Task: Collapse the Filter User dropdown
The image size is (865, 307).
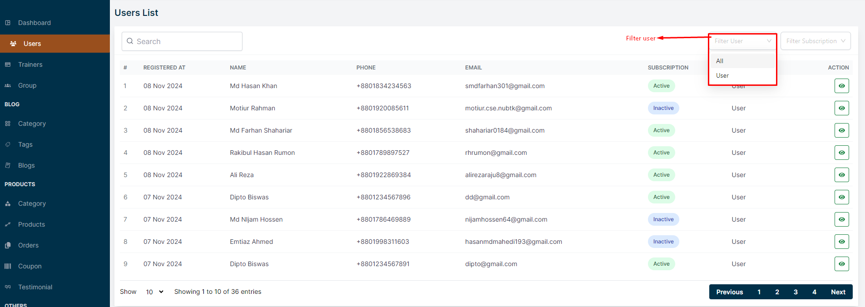Action: tap(769, 41)
